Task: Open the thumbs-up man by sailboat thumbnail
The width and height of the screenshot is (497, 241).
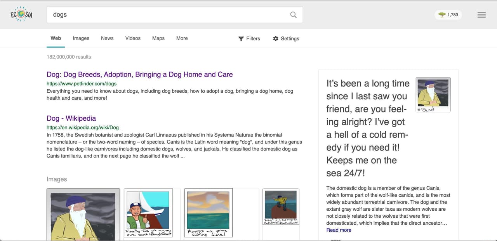Action: click(148, 213)
